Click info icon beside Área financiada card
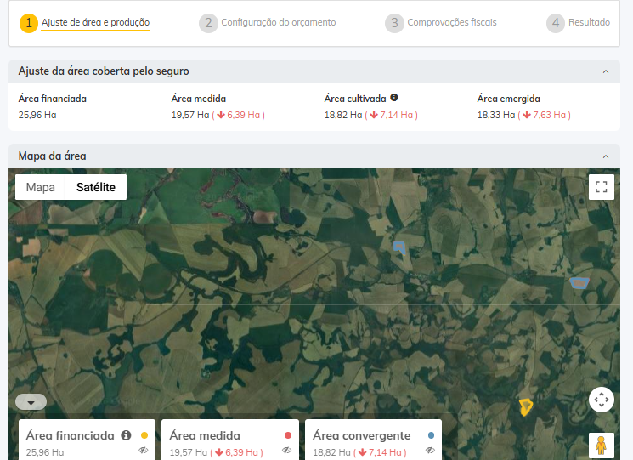Image resolution: width=633 pixels, height=460 pixels. pyautogui.click(x=126, y=435)
